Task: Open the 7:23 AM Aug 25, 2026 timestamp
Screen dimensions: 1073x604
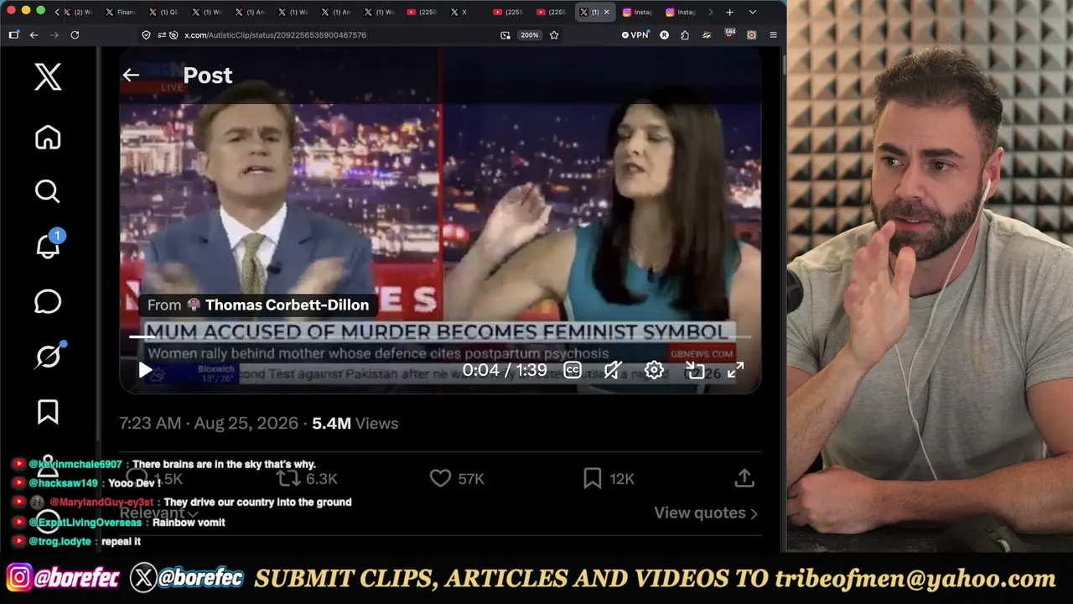Action: [209, 424]
